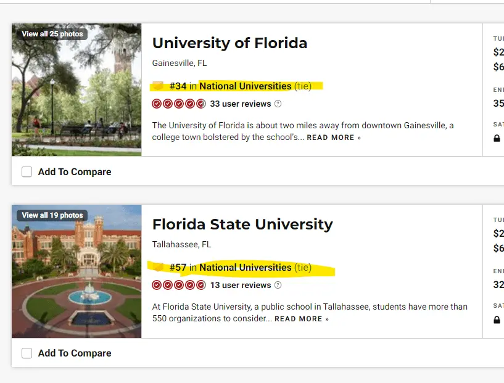Follow National Universities link in the #34 ranking
The image size is (504, 383).
tap(245, 86)
